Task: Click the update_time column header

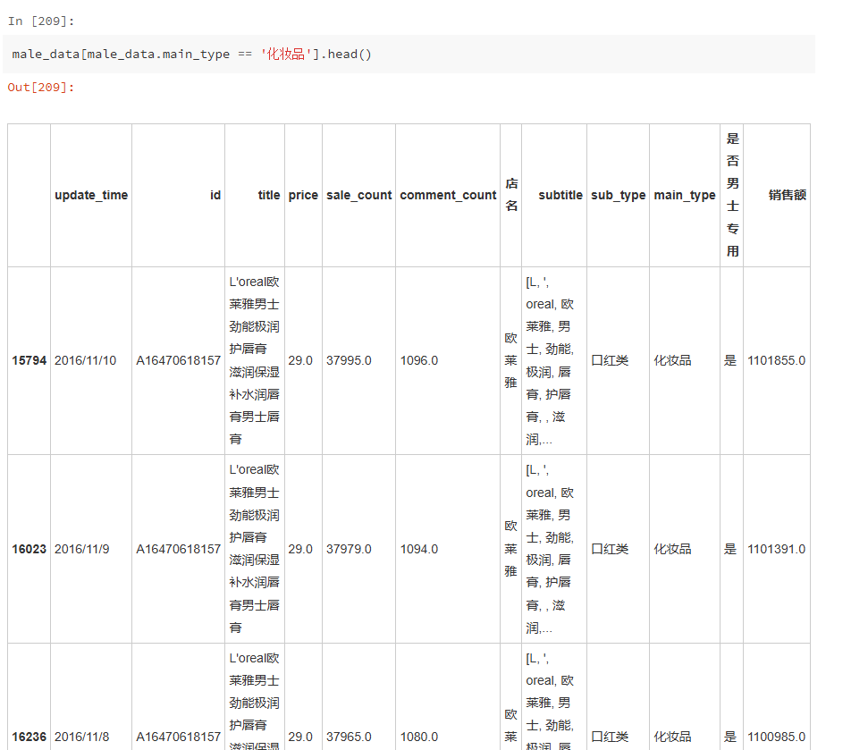Action: 91,196
